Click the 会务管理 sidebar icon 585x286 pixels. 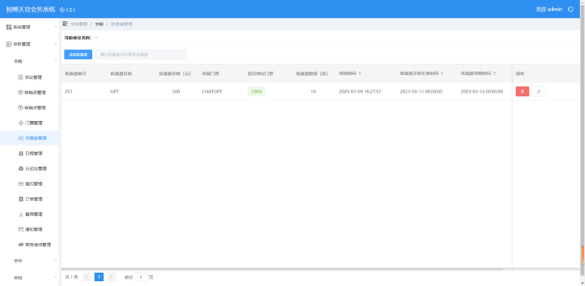pyautogui.click(x=9, y=44)
